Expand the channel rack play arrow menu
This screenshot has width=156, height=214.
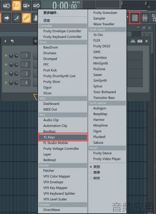tap(5, 41)
